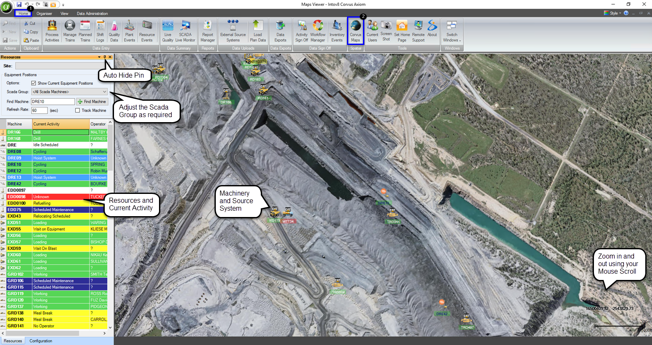The width and height of the screenshot is (652, 345).
Task: Open Data Exports
Action: (281, 31)
